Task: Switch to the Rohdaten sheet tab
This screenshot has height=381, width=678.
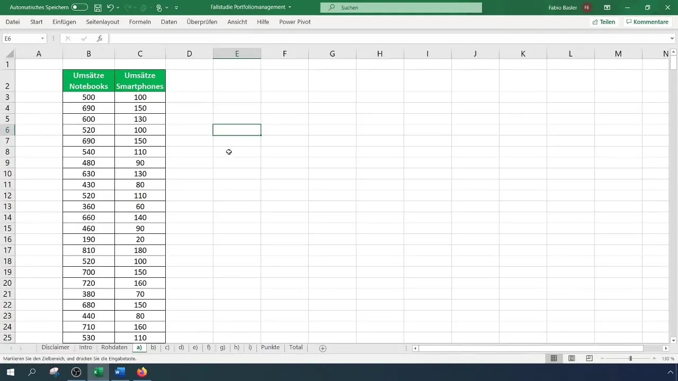Action: (114, 348)
